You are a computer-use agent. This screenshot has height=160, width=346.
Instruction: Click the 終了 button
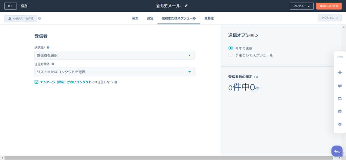click(x=10, y=6)
